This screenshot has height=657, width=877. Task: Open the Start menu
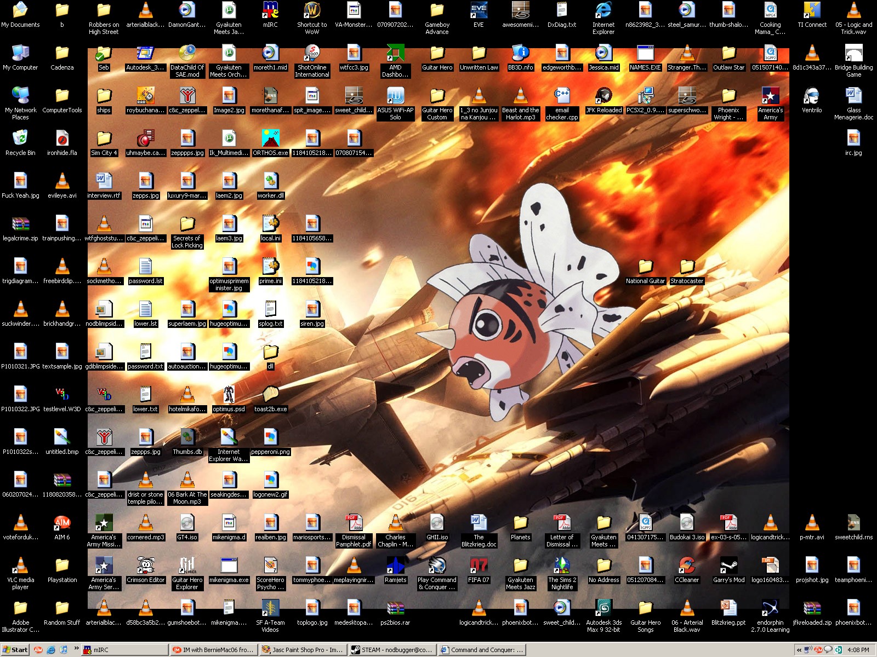pos(15,650)
